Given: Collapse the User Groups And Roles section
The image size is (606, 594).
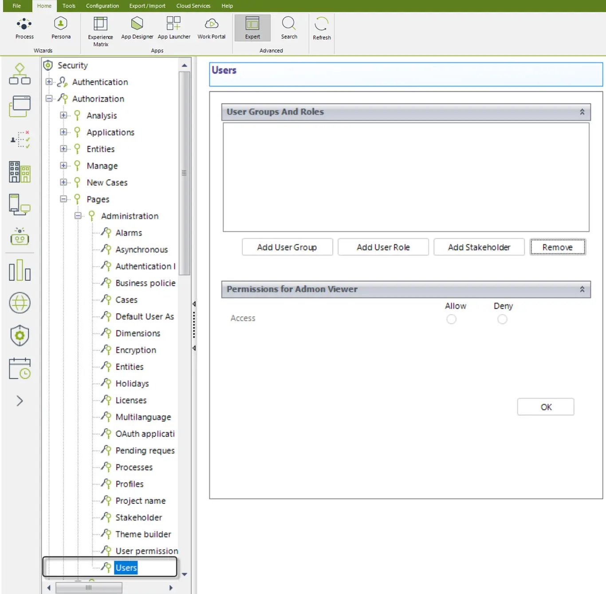Looking at the screenshot, I should 582,112.
